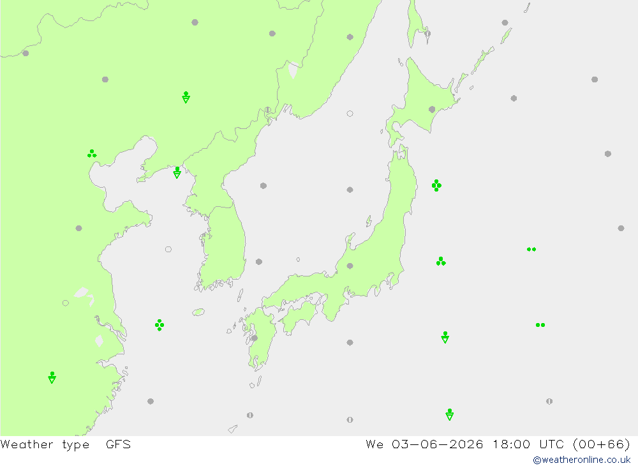Click the 'We 03-06-2026 18:00 UTC (00+66)' timestamp
Viewport: 638px width, 468px height.
pyautogui.click(x=498, y=444)
